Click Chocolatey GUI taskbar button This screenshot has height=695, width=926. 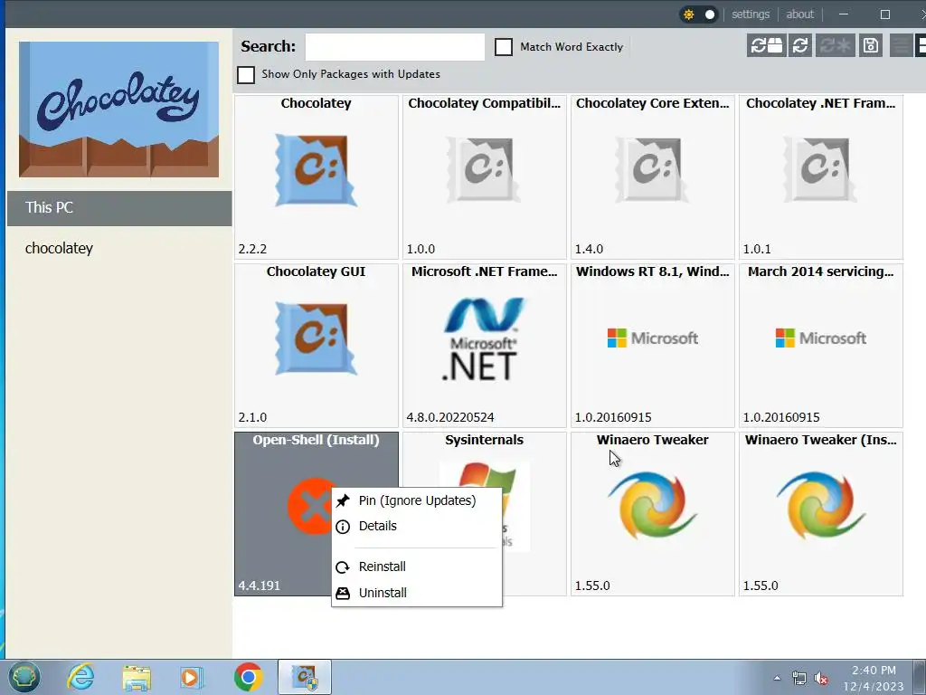305,677
